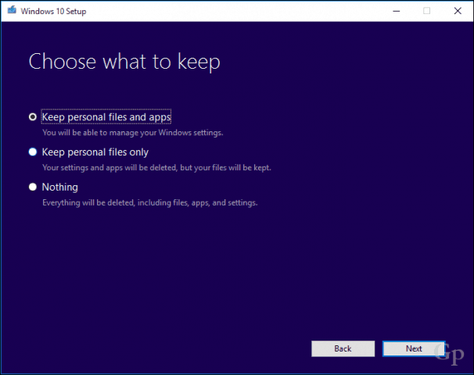Select the 'Keep personal files and apps' radio button
The image size is (474, 375).
[x=33, y=117]
